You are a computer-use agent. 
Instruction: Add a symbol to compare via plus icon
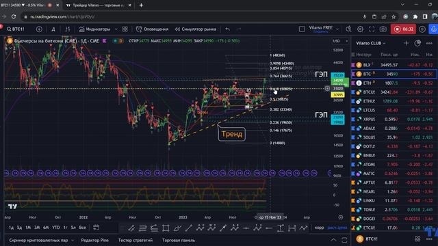(x=39, y=29)
